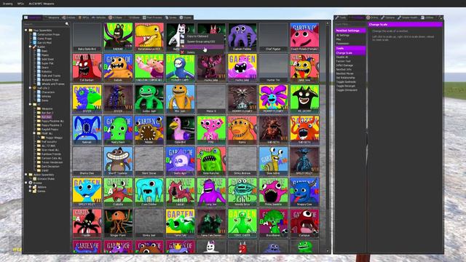This screenshot has width=466, height=262.
Task: Click the Sheriff Toadster icon
Action: coord(118,161)
